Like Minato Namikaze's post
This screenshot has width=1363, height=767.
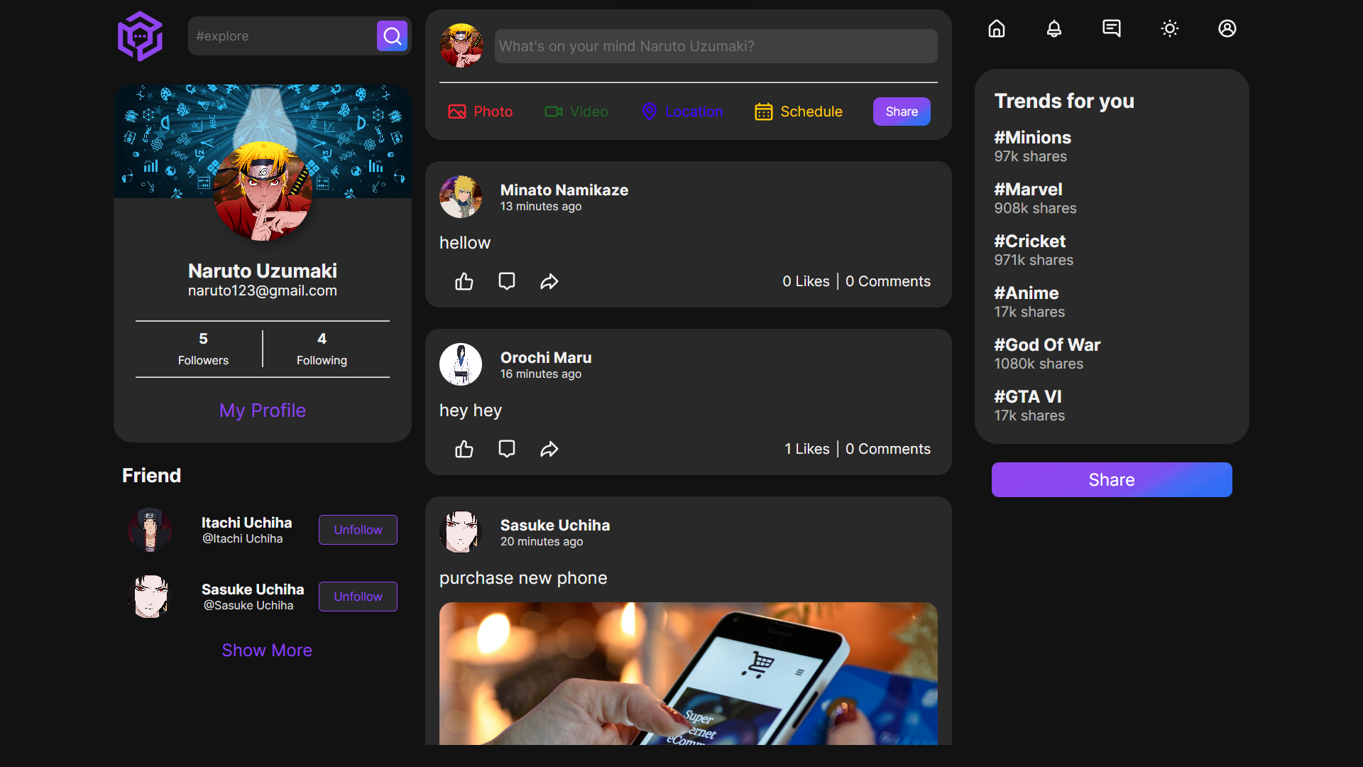[x=464, y=281]
